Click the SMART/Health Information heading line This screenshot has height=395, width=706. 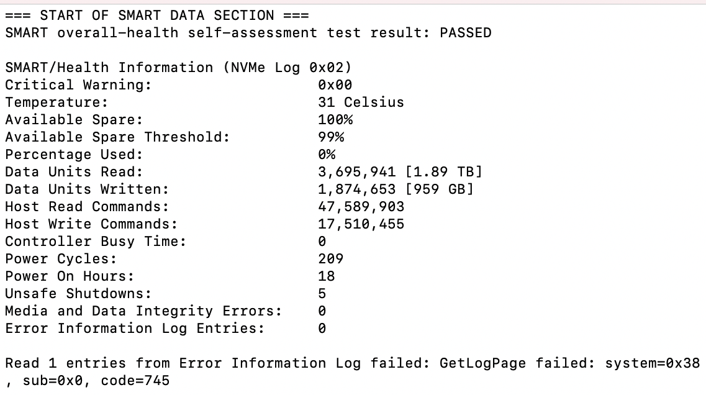click(x=178, y=68)
